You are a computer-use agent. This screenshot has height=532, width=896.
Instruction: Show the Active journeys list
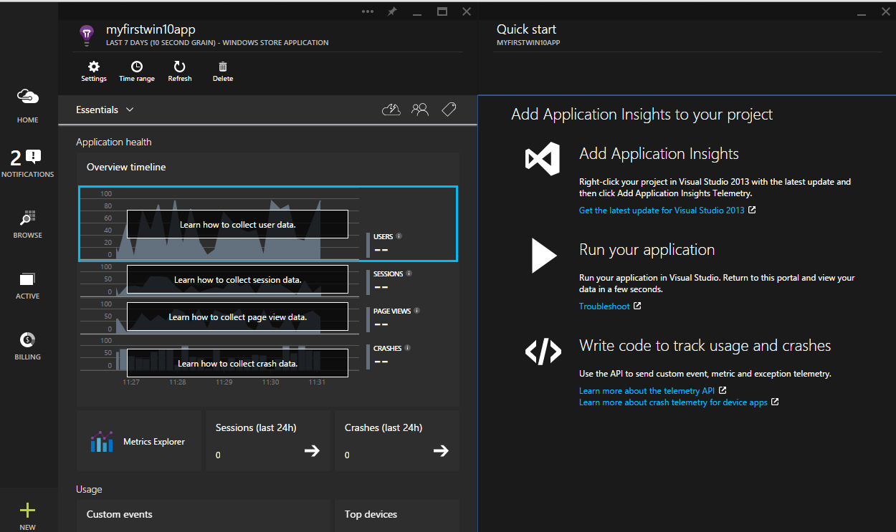(x=28, y=285)
